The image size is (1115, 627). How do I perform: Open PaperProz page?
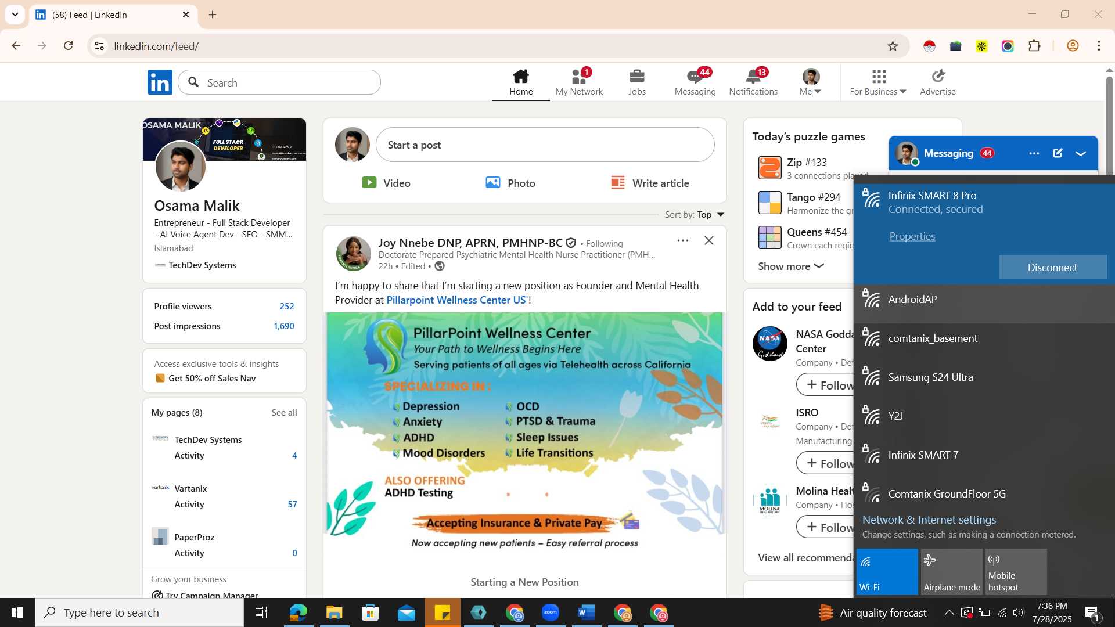click(194, 538)
